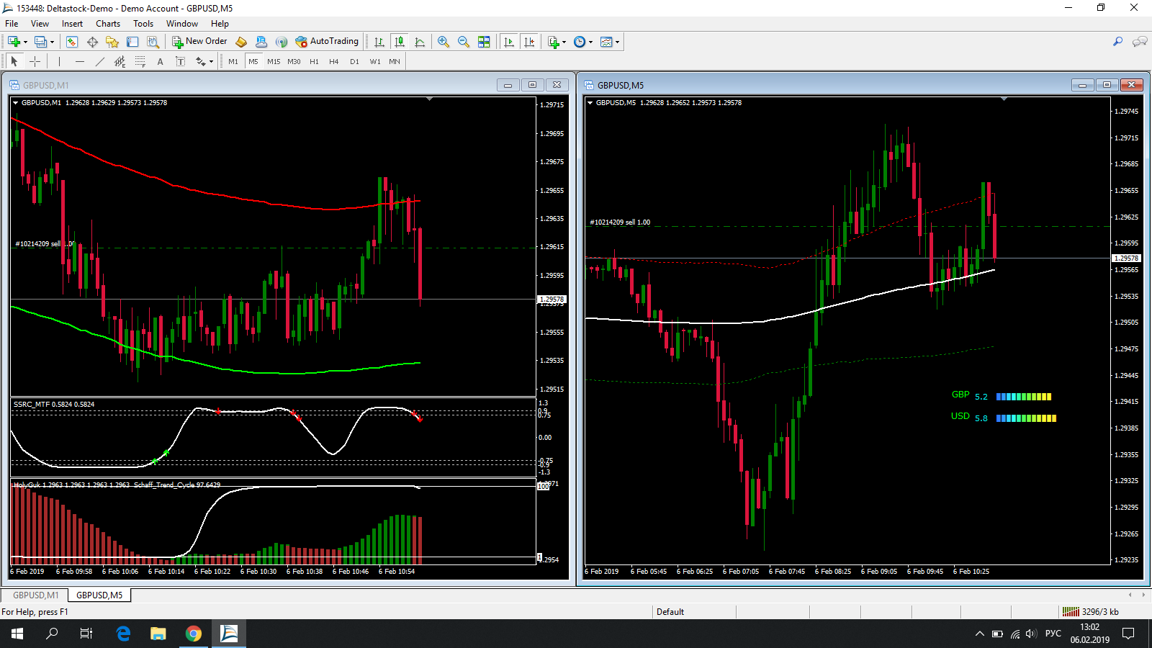Open the Insert menu

coord(72,24)
